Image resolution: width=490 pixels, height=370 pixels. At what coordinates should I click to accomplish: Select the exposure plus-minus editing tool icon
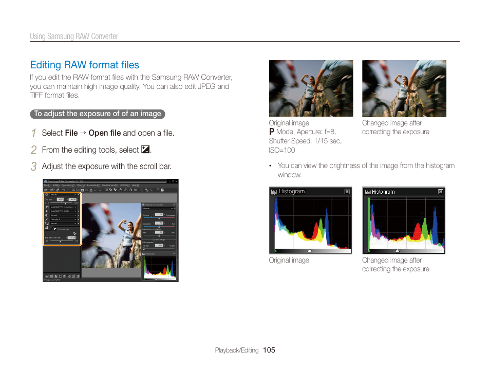point(47,207)
